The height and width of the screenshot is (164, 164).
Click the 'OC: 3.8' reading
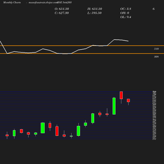126,9
